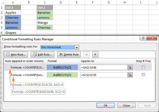Click the Move Down arrow button
The height and width of the screenshot is (112, 159).
pos(95,54)
